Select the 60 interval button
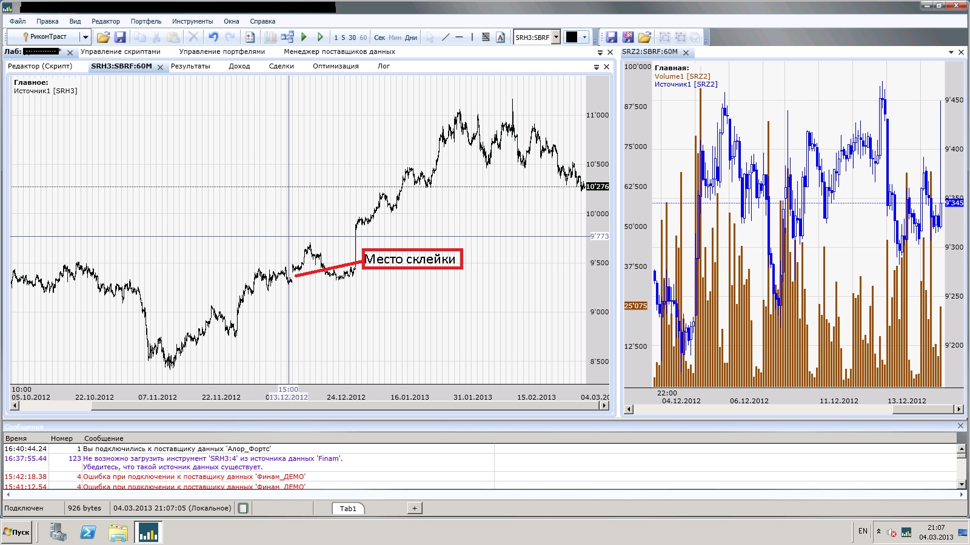This screenshot has width=970, height=545. [363, 38]
